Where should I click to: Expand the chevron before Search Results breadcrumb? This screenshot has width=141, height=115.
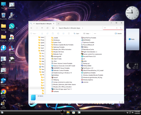[x=56, y=28]
